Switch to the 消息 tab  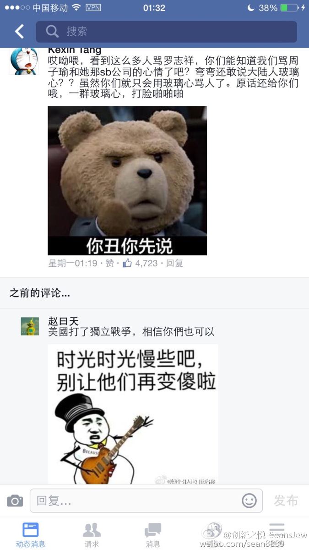click(153, 534)
